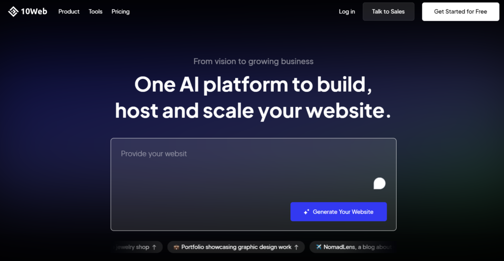Click the Talk to Sales button
Viewport: 504px width, 261px height.
[x=388, y=11]
